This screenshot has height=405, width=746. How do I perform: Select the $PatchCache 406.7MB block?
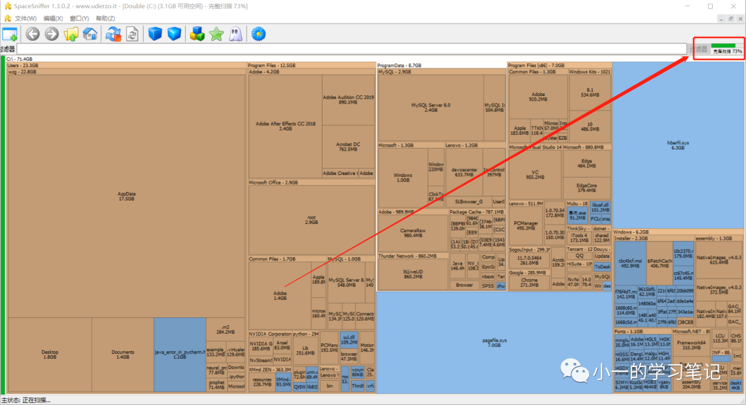(660, 263)
